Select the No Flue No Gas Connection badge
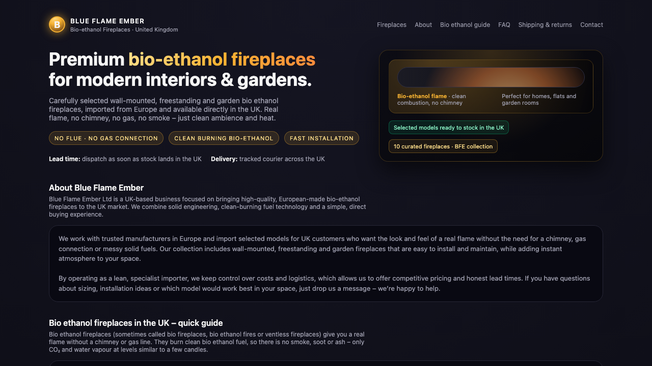 tap(106, 138)
